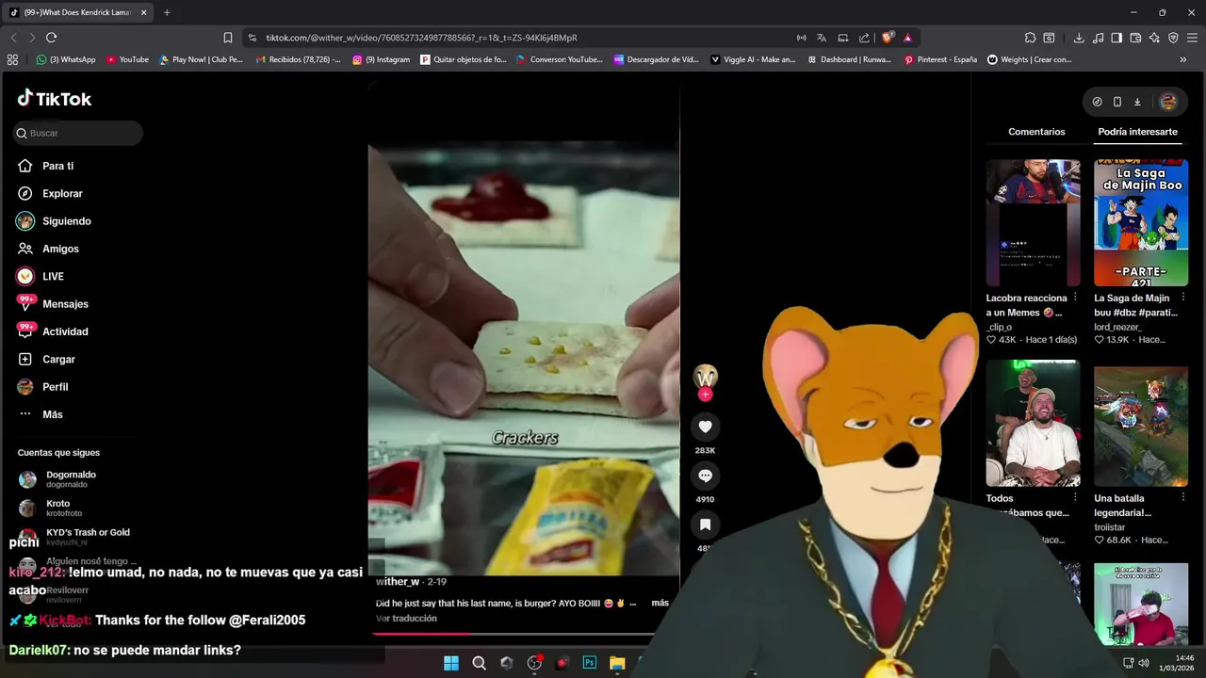Click the phone app icon in top pill
This screenshot has height=678, width=1206.
click(x=1117, y=102)
